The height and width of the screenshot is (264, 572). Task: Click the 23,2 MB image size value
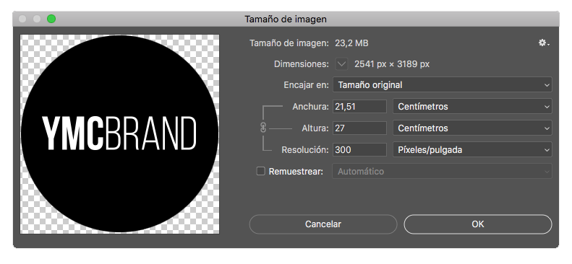(351, 43)
